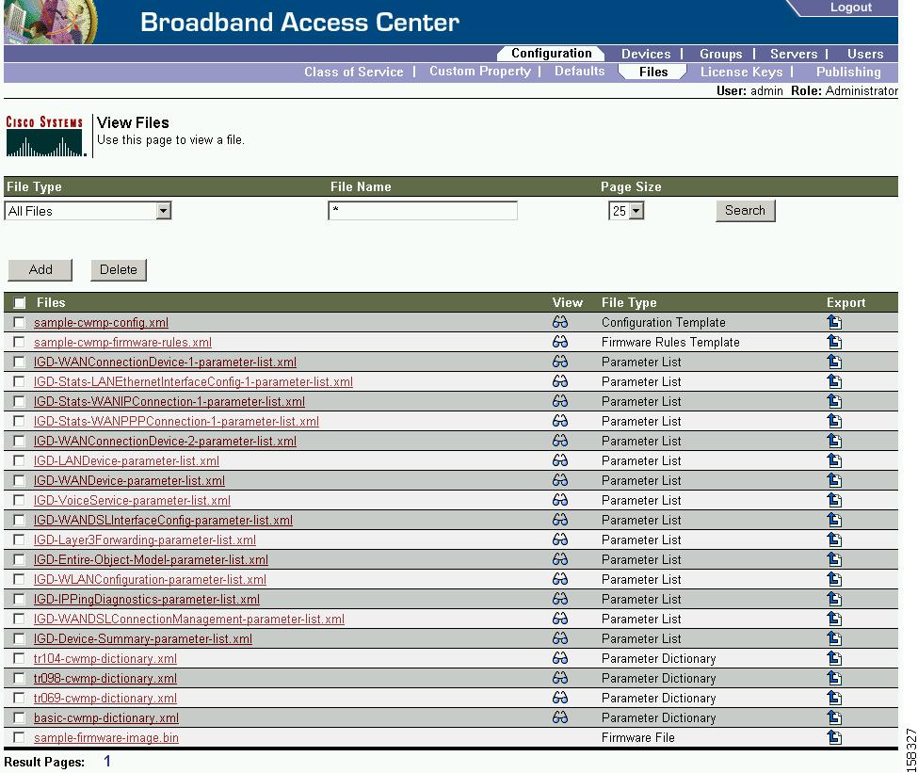This screenshot has width=918, height=773.
Task: Open the Users tab
Action: pyautogui.click(x=865, y=54)
